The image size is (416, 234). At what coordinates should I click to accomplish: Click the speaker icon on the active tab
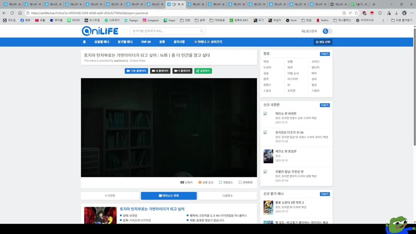pyautogui.click(x=174, y=4)
